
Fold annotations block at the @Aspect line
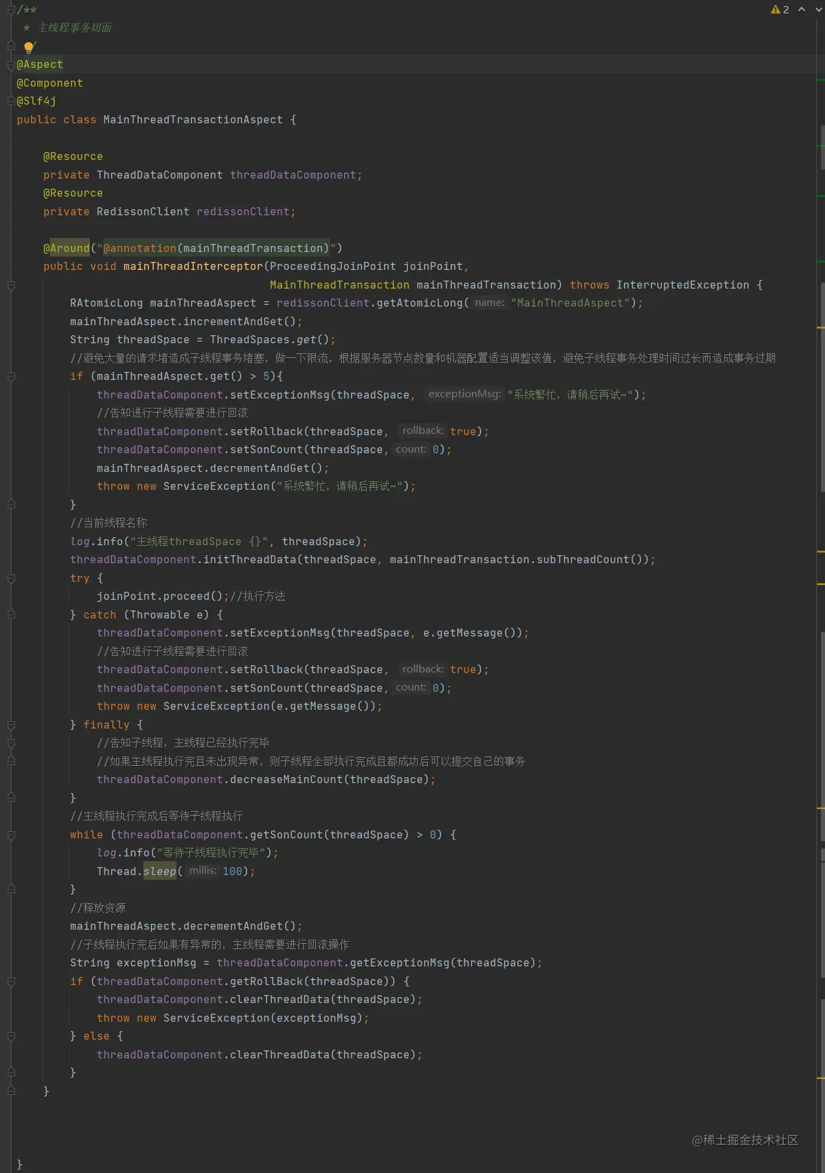pos(11,65)
